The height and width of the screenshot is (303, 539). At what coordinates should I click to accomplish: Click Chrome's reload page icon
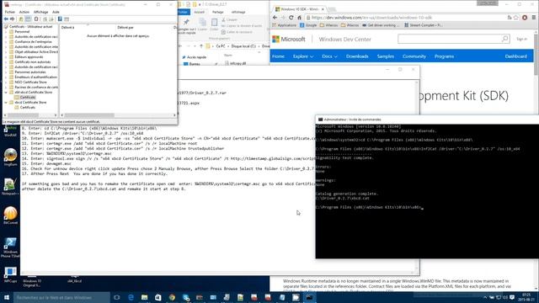point(291,18)
